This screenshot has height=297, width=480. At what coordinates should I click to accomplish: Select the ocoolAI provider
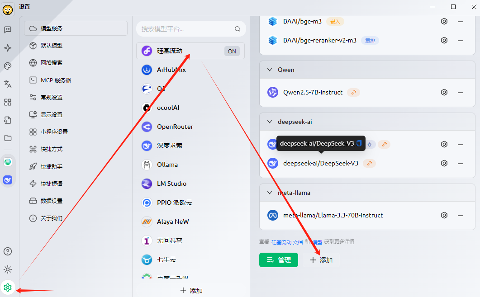point(190,108)
